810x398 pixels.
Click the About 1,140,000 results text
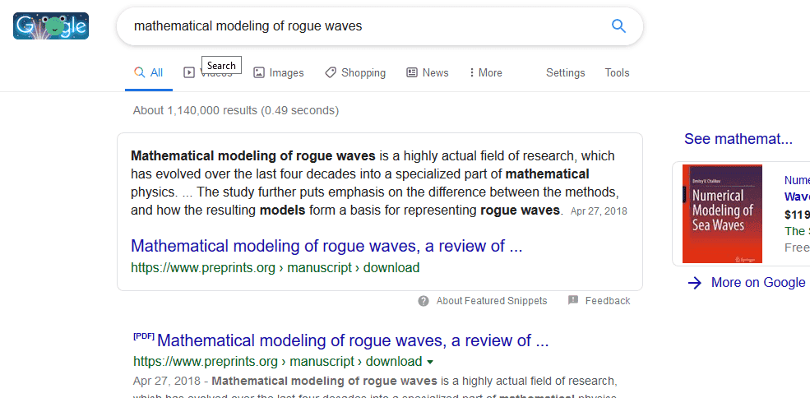tap(236, 110)
